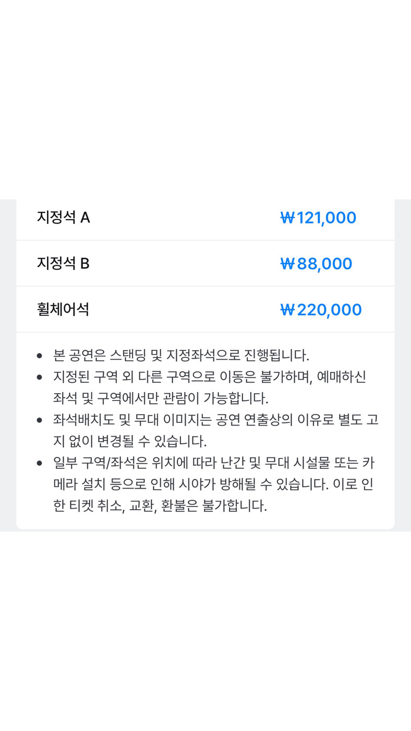The width and height of the screenshot is (411, 731).
Task: Click the notice about 다른 구역으로 이동 불가
Action: click(x=213, y=377)
